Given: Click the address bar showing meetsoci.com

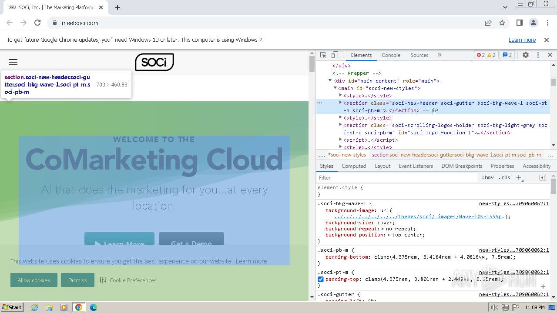Looking at the screenshot, I should 265,23.
